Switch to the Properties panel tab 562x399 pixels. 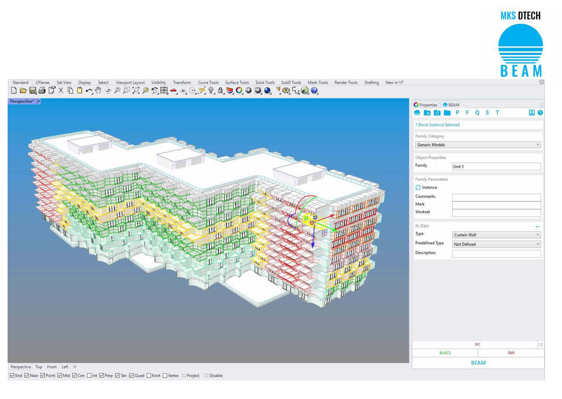(426, 105)
